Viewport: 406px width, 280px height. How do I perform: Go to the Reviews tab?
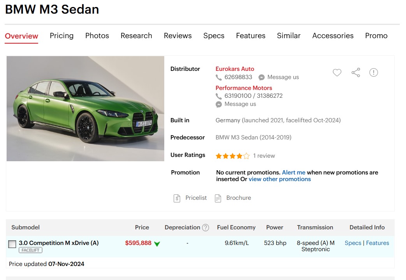click(x=178, y=36)
